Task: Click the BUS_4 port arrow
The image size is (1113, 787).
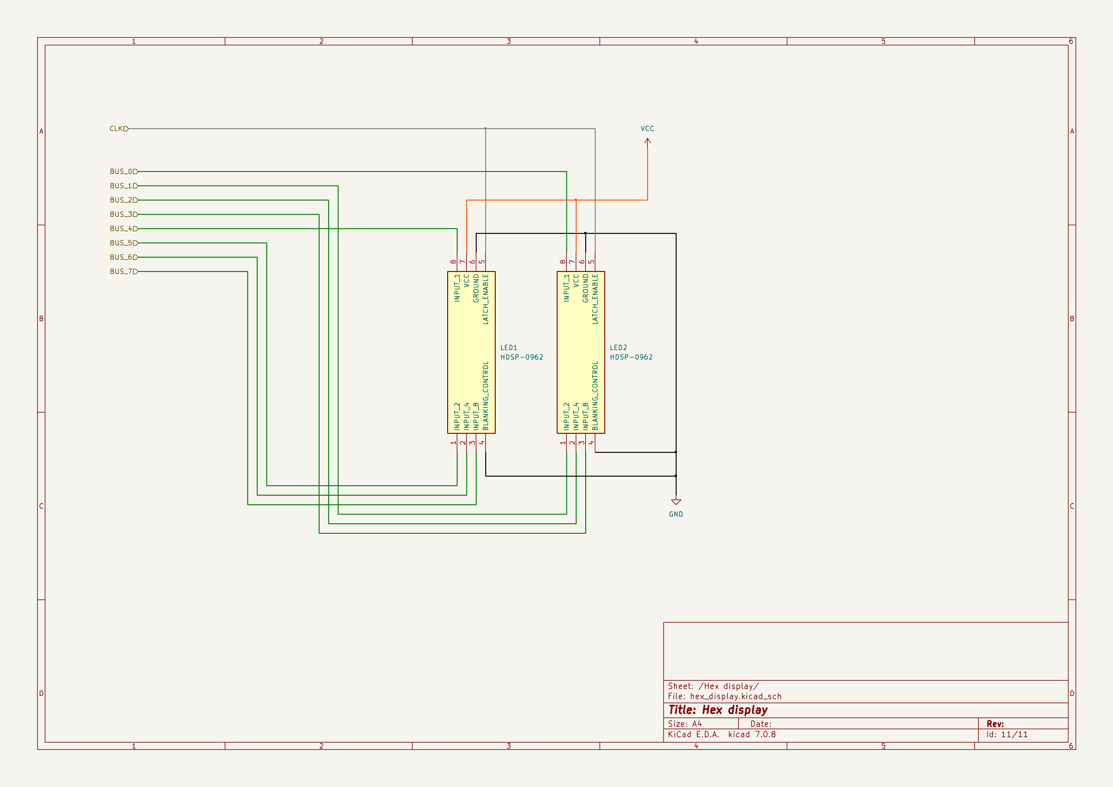Action: (136, 228)
